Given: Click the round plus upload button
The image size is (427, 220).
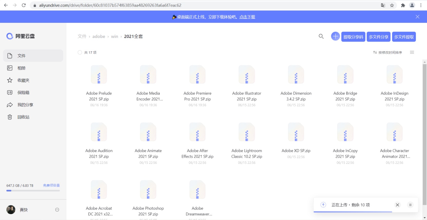Looking at the screenshot, I should click(x=335, y=36).
